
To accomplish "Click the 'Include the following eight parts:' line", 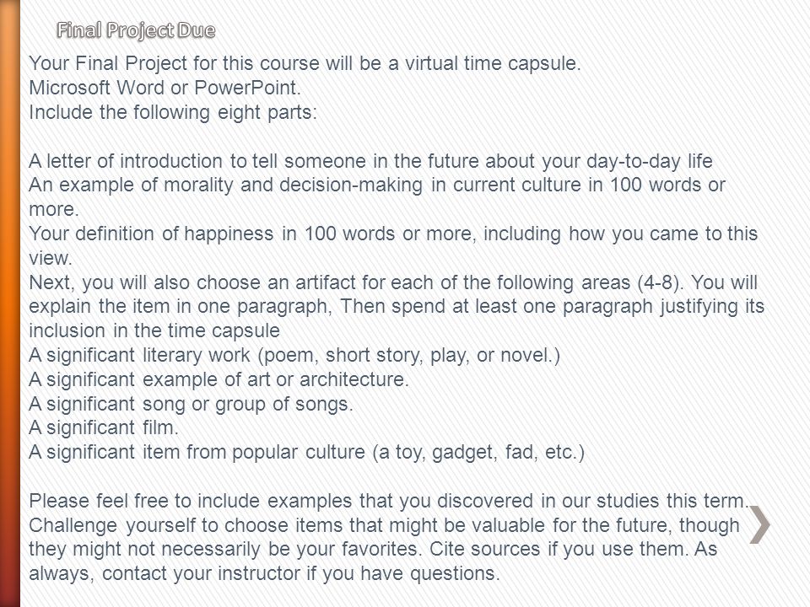I will 173,112.
